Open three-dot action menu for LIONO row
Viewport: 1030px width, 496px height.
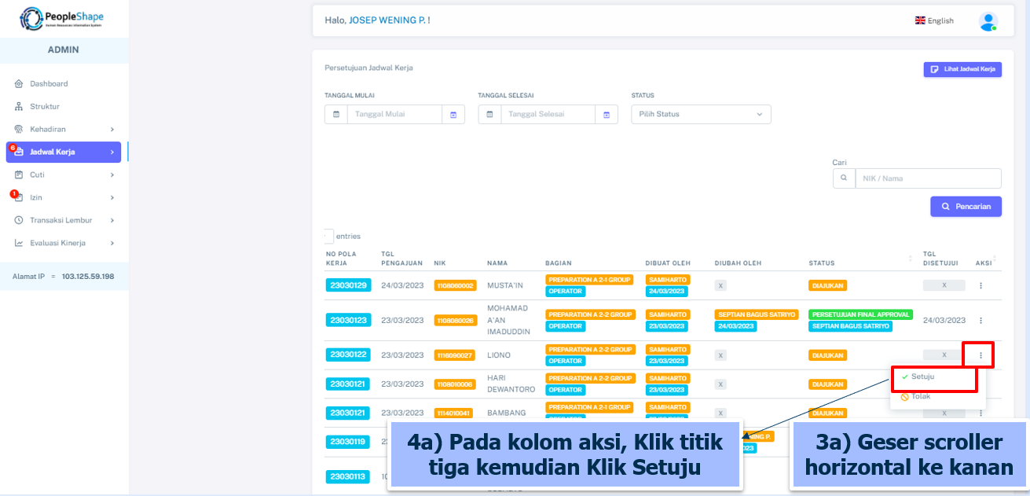click(981, 355)
